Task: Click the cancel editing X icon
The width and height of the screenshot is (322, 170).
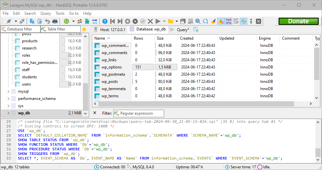Action: click(150, 21)
